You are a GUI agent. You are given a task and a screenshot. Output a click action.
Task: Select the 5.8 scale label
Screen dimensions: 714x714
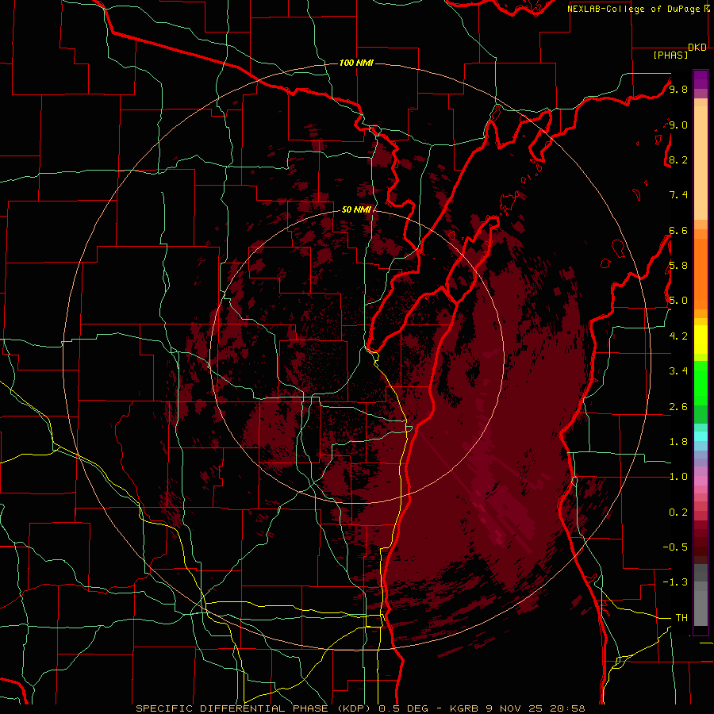tap(678, 266)
